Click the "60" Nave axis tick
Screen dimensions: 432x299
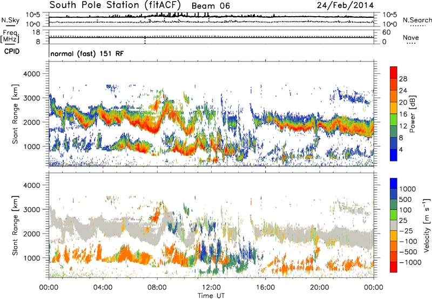tap(386, 32)
